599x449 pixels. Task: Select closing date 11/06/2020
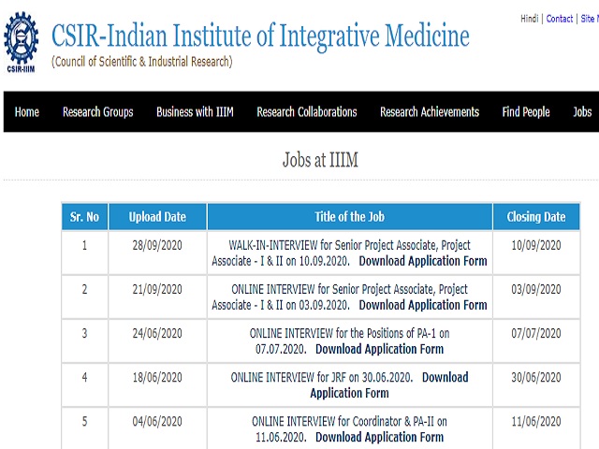pos(536,422)
